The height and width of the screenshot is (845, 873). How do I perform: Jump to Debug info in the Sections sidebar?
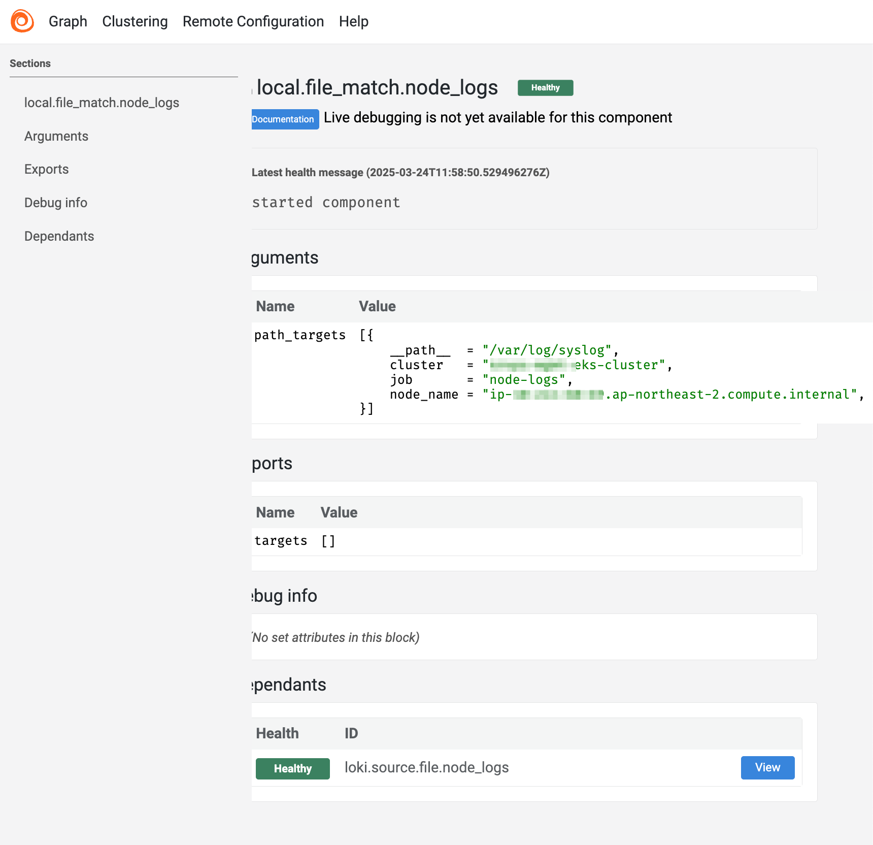(x=56, y=203)
